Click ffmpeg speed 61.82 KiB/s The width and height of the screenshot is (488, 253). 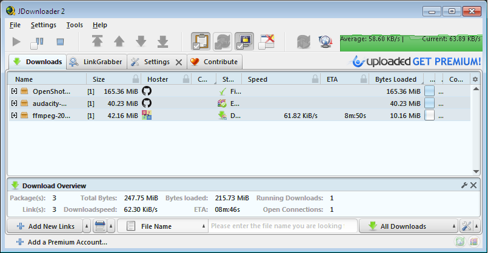click(x=300, y=116)
